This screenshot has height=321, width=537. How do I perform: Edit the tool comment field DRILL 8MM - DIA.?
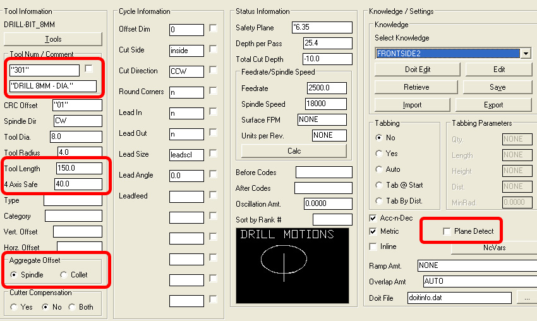53,86
